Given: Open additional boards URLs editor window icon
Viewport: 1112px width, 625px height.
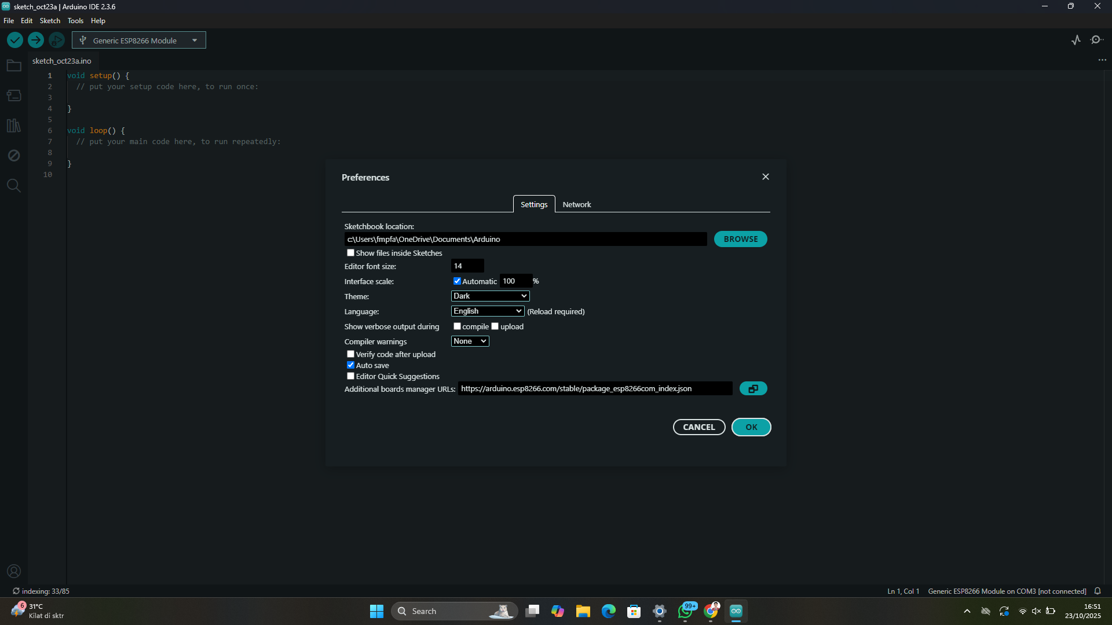Looking at the screenshot, I should tap(753, 389).
